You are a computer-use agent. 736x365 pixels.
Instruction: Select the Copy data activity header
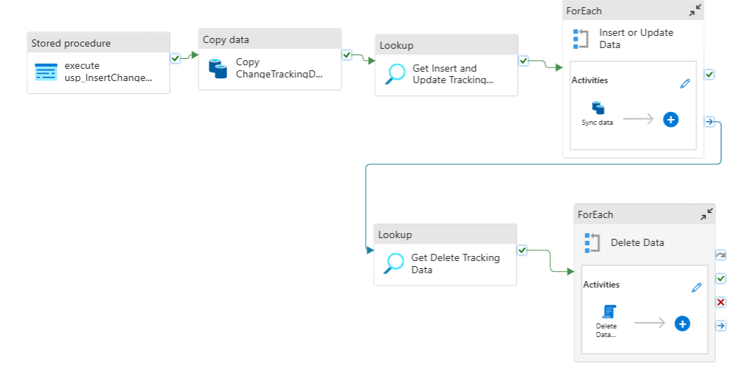pos(270,39)
